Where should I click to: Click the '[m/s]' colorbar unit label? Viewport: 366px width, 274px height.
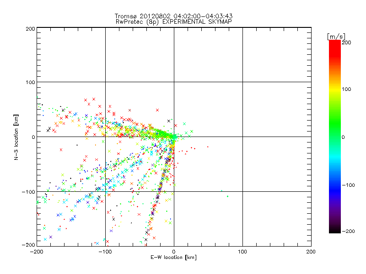tap(336, 37)
